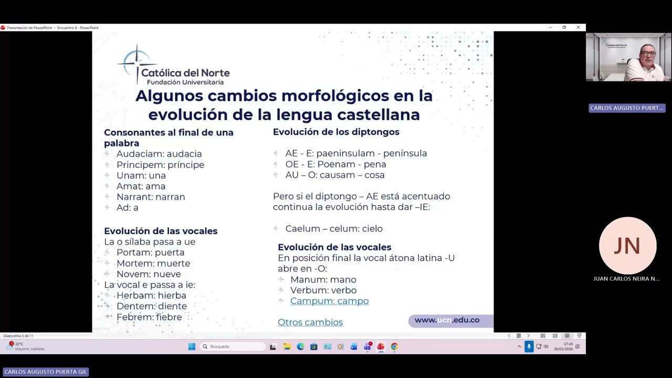Click the Católica del Norte logo
The image size is (672, 378).
[x=173, y=66]
